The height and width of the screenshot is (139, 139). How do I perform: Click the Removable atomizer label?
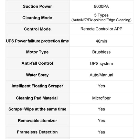click(x=37, y=121)
